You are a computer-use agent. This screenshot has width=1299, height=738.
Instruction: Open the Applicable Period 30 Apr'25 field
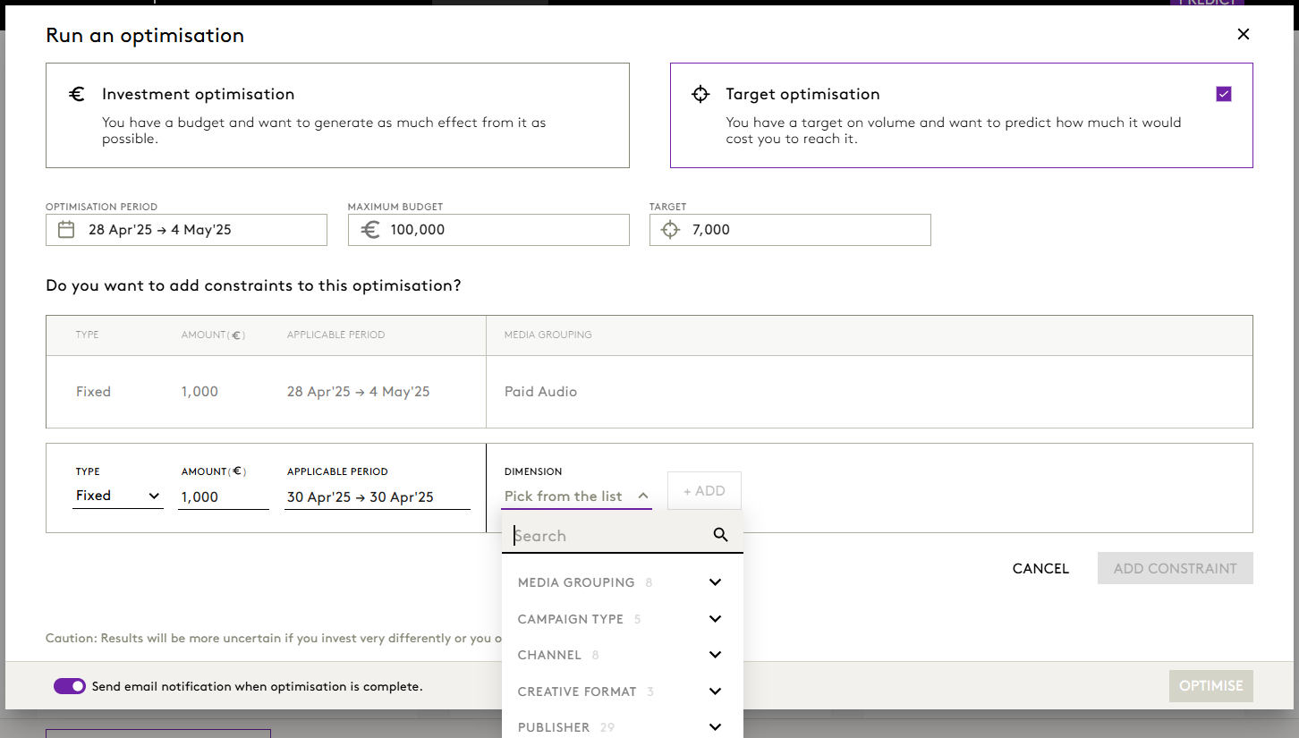378,496
